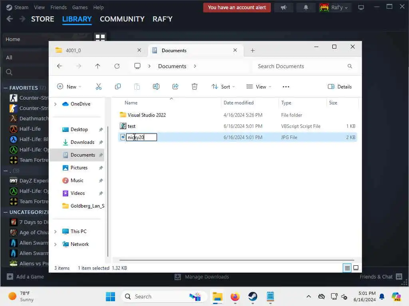This screenshot has width=409, height=306.
Task: Go to Steam COMMUNITY tab
Action: click(122, 19)
